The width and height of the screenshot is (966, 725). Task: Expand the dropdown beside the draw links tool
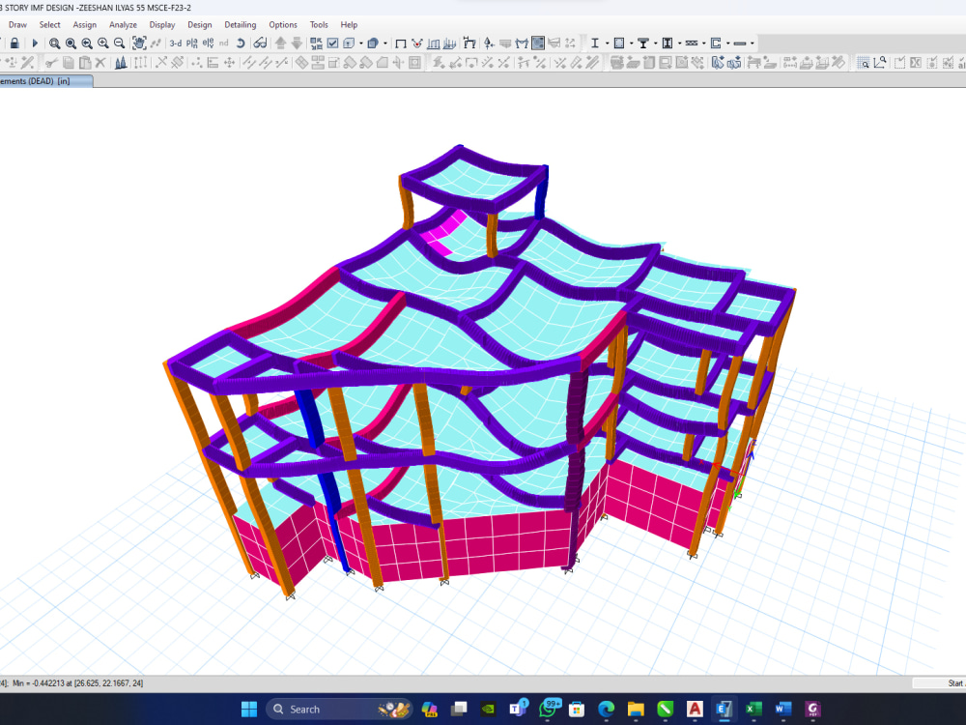(704, 43)
